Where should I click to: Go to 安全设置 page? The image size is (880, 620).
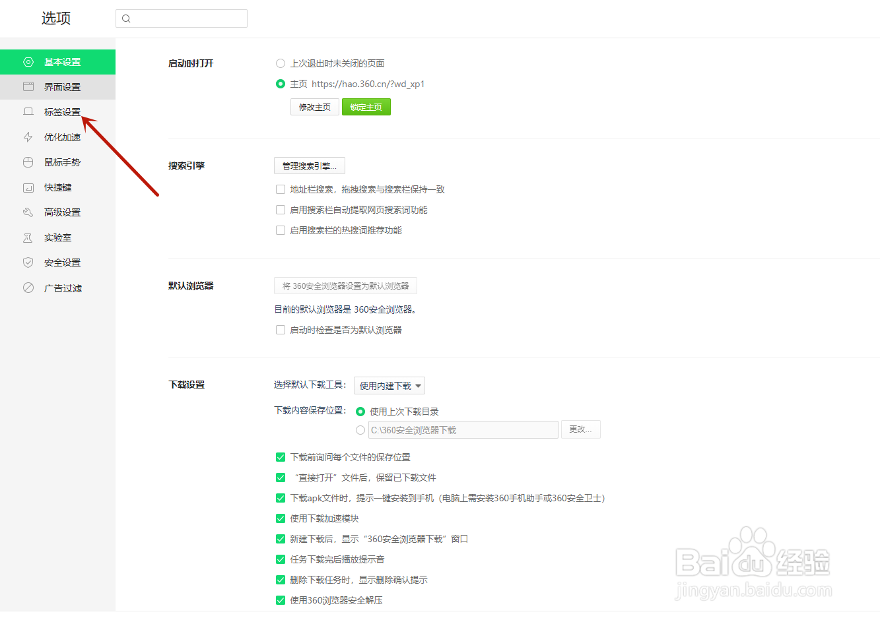click(x=57, y=263)
